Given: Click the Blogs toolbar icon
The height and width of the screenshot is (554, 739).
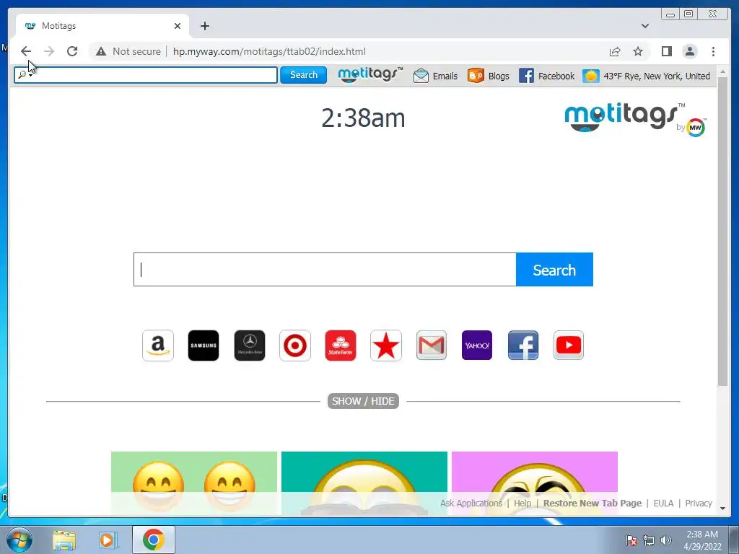Looking at the screenshot, I should click(x=476, y=76).
